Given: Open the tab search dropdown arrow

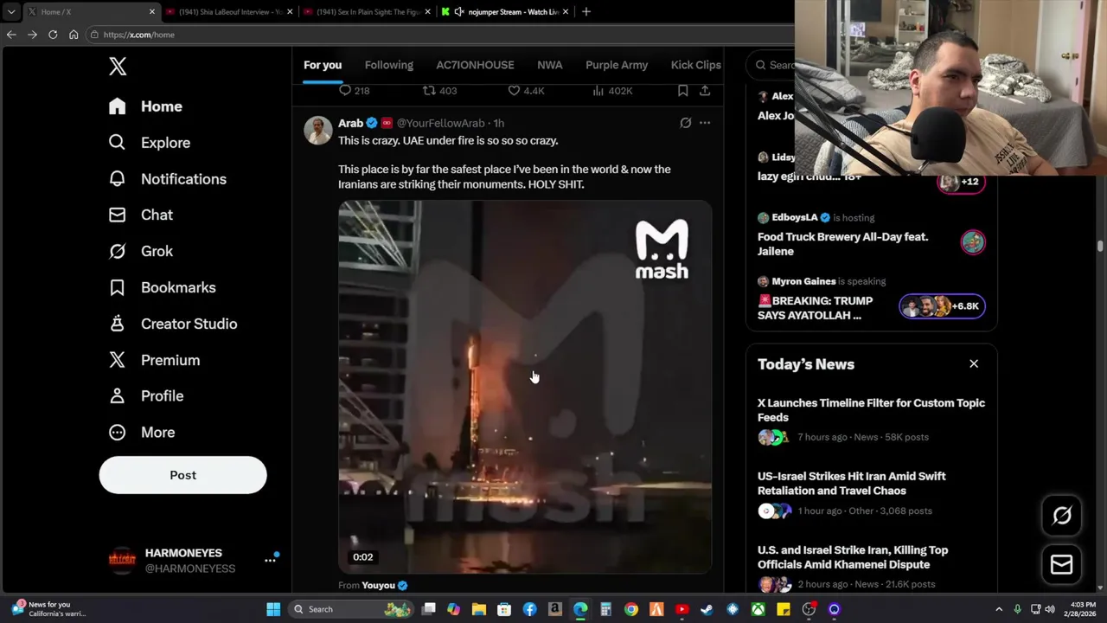Looking at the screenshot, I should tap(10, 12).
